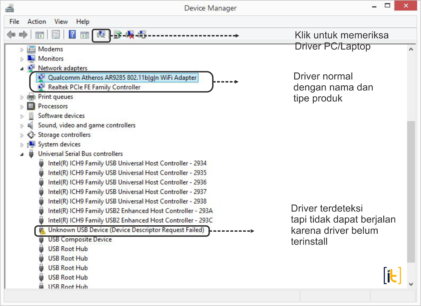Click the Back arrow toolbar icon
The width and height of the screenshot is (421, 306).
pos(11,34)
